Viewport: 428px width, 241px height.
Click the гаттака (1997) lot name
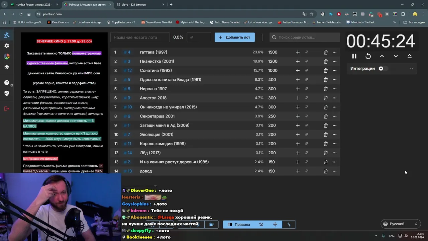[153, 52]
